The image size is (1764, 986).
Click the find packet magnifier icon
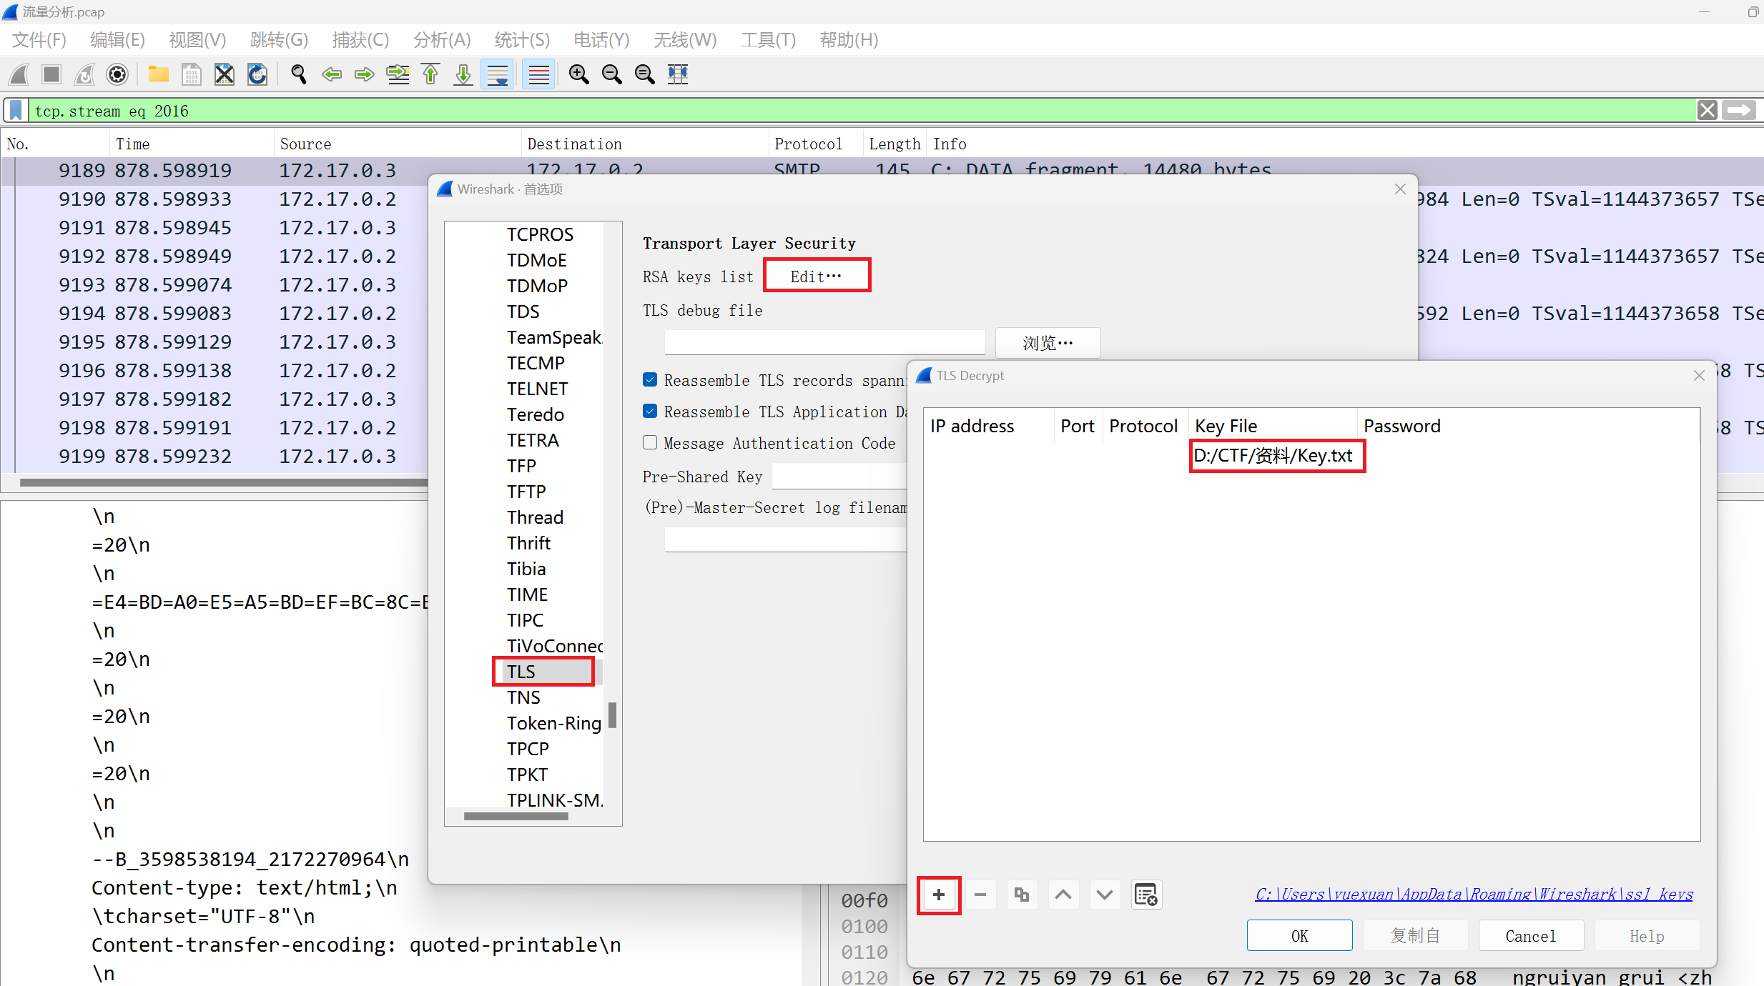tap(298, 74)
